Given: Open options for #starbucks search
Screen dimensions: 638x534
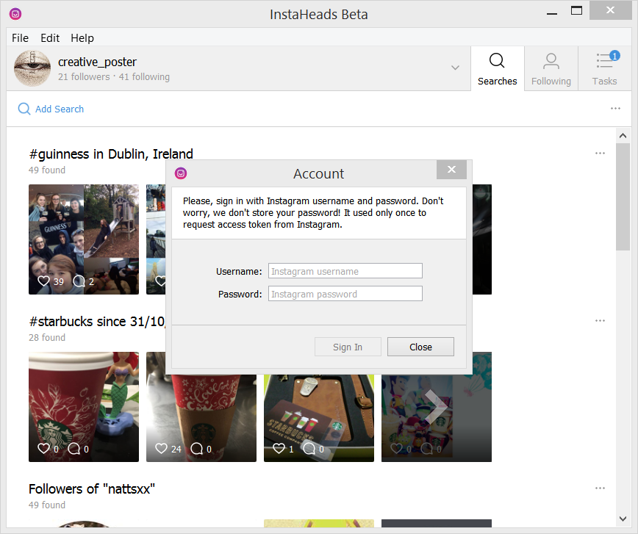Looking at the screenshot, I should [x=600, y=320].
